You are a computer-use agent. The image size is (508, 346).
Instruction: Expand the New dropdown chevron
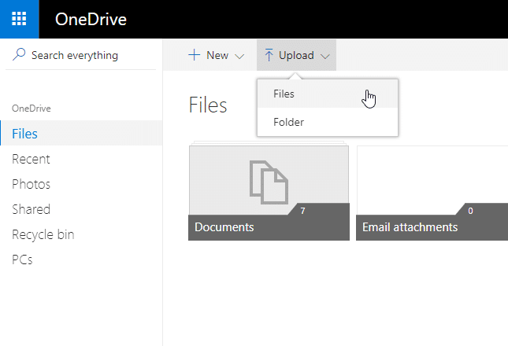pyautogui.click(x=239, y=57)
